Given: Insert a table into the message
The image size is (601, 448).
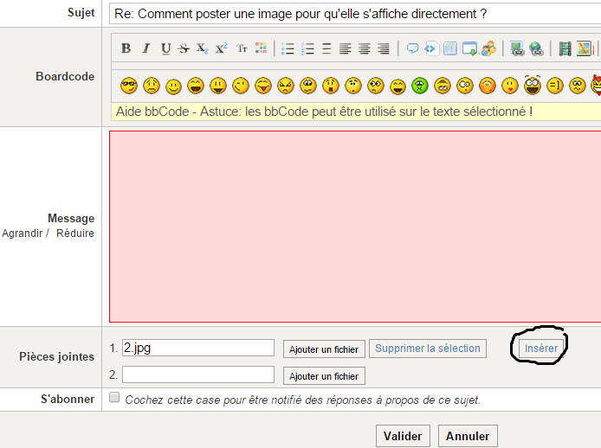Looking at the screenshot, I should 450,48.
